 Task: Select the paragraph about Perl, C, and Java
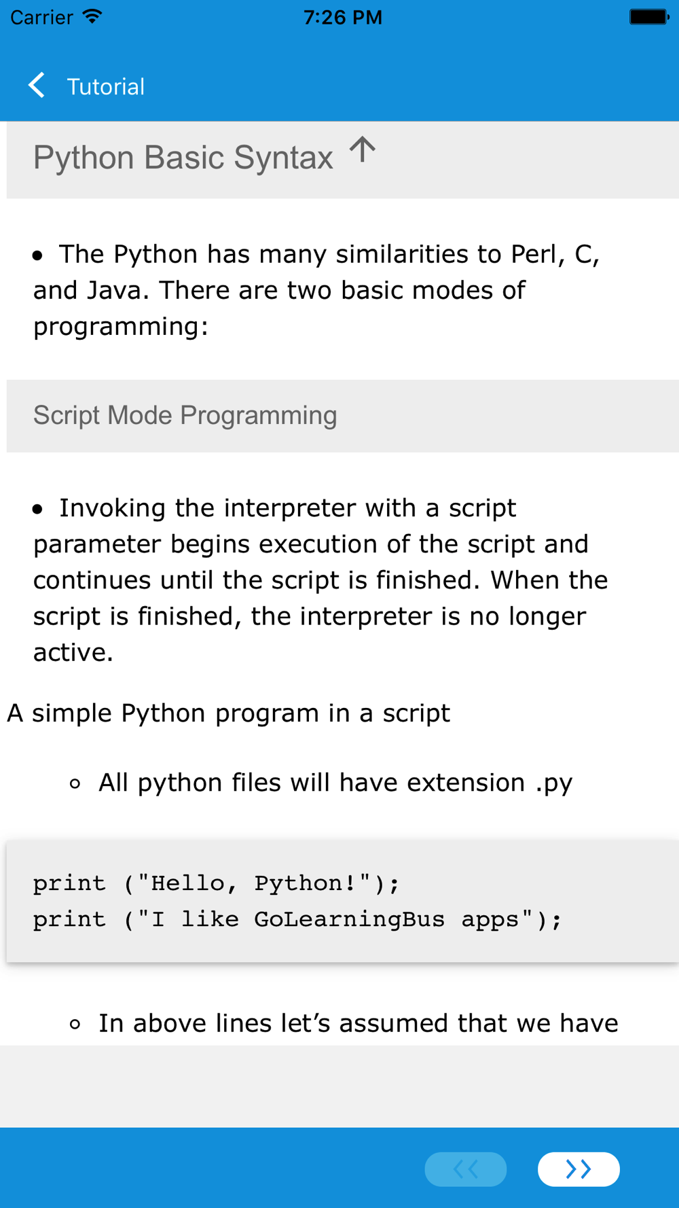coord(316,290)
